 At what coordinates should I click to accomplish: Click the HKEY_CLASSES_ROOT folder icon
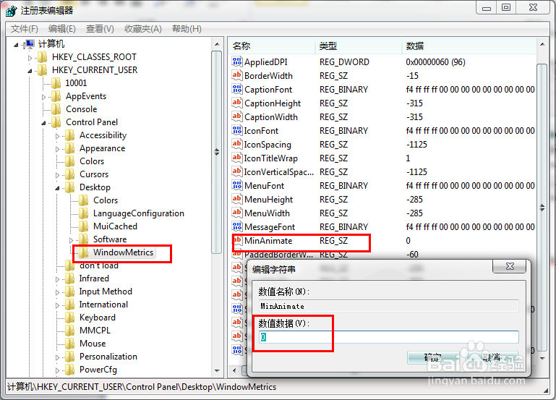click(42, 56)
